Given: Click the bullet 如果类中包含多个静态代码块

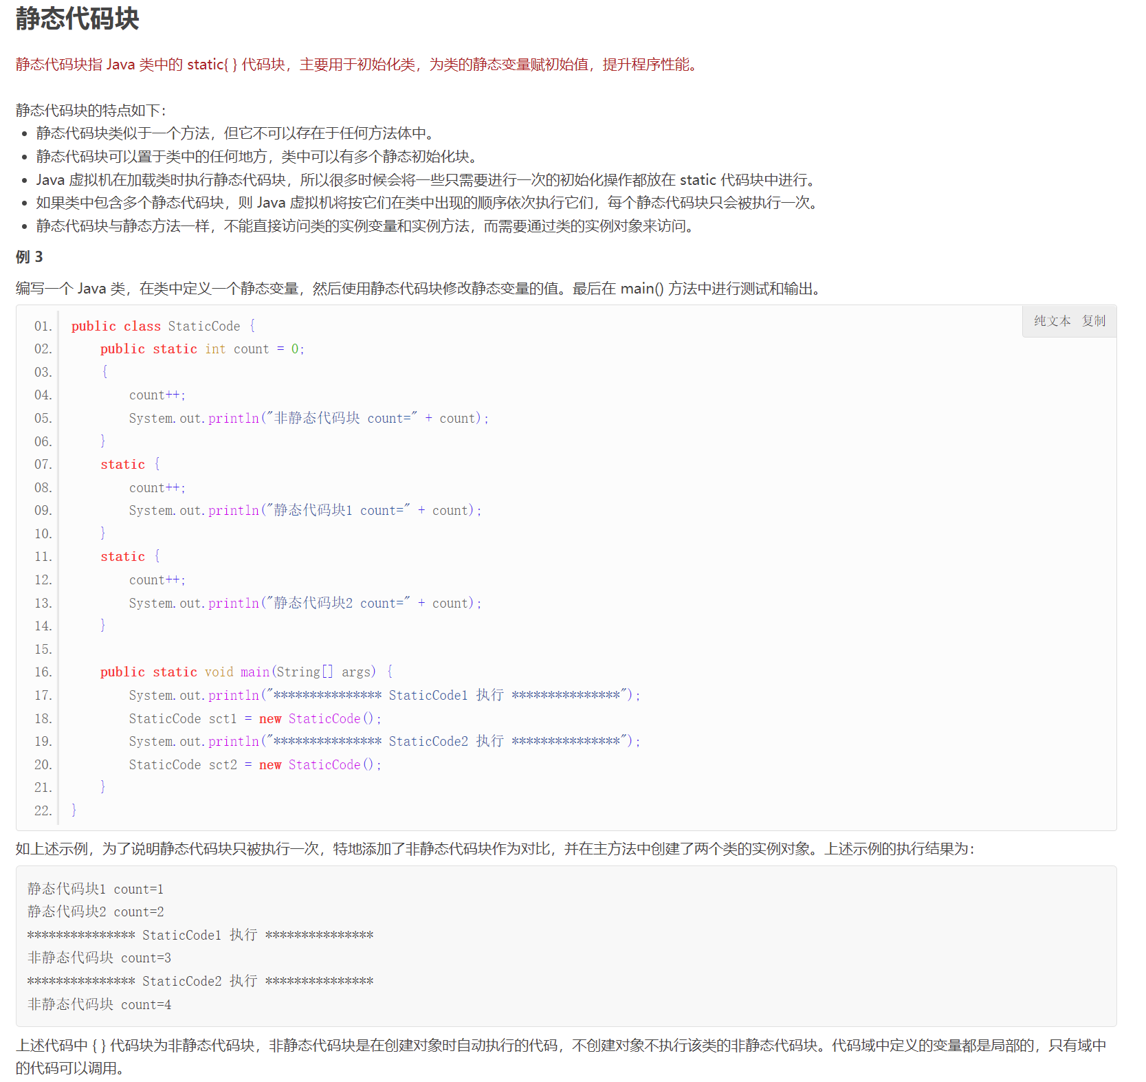Looking at the screenshot, I should click(x=429, y=203).
